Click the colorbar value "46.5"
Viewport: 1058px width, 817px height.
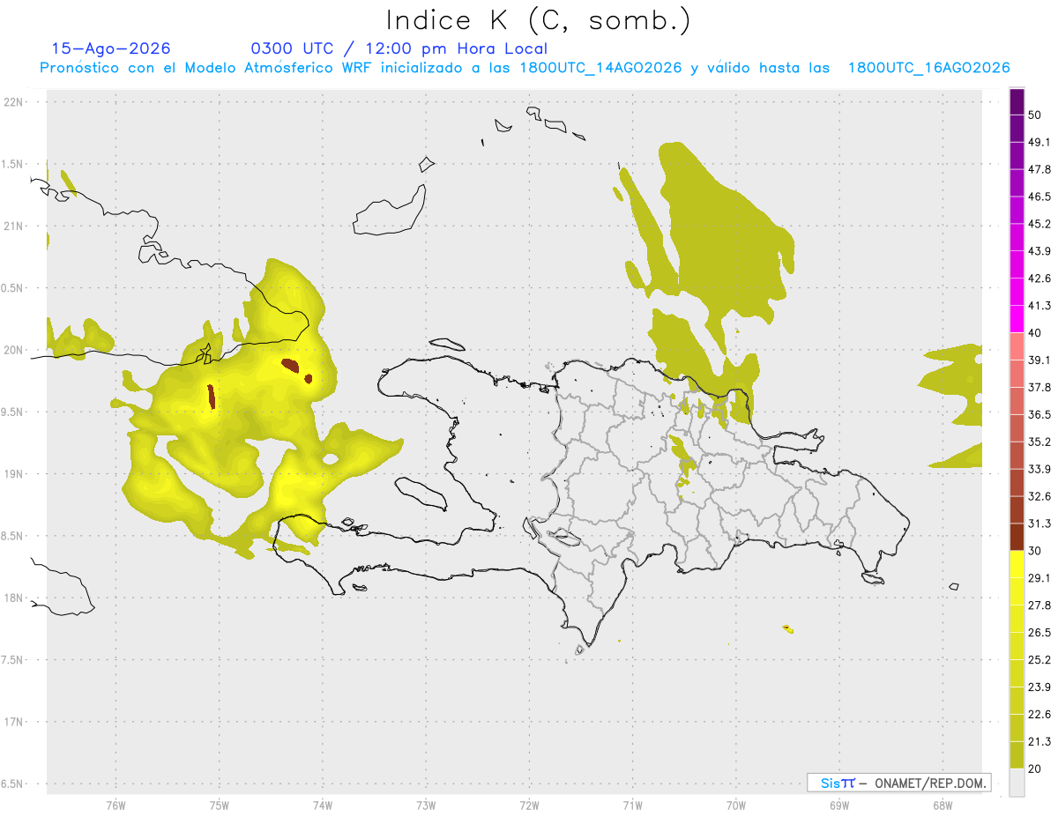(x=1039, y=197)
